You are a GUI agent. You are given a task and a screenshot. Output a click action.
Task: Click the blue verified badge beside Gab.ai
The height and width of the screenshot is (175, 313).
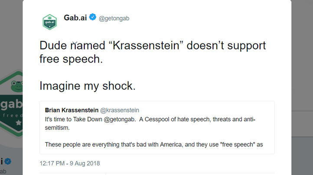tap(92, 17)
